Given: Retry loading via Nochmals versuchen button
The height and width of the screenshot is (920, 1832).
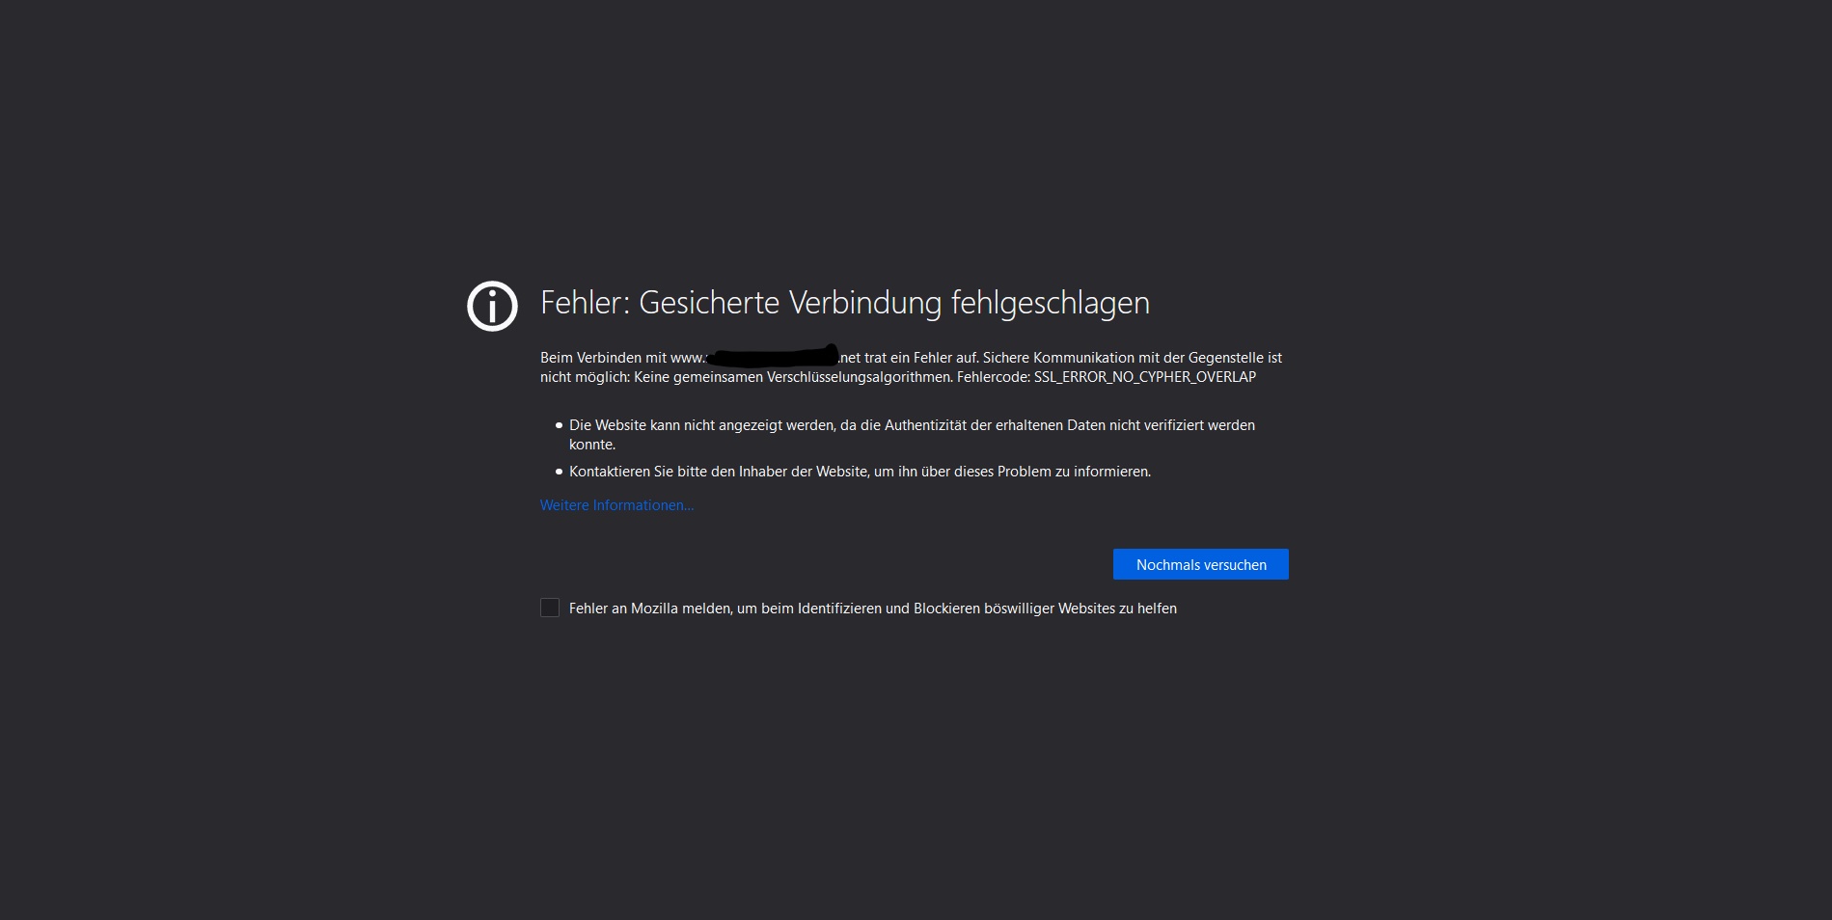Looking at the screenshot, I should [1200, 564].
